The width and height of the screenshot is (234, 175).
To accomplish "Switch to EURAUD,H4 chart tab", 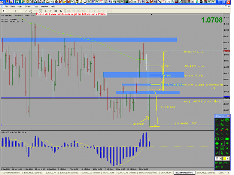I will click(51, 173).
